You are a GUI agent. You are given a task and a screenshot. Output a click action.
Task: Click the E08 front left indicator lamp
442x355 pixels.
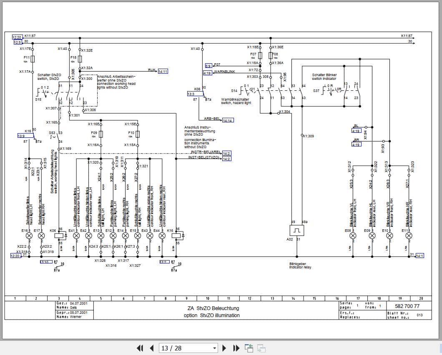[x=353, y=236]
